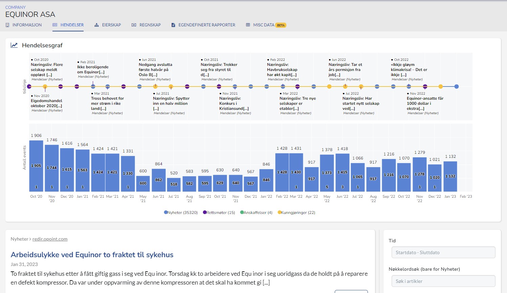Toggle Rettsmøter purple legend dot
This screenshot has height=293, width=507.
205,213
